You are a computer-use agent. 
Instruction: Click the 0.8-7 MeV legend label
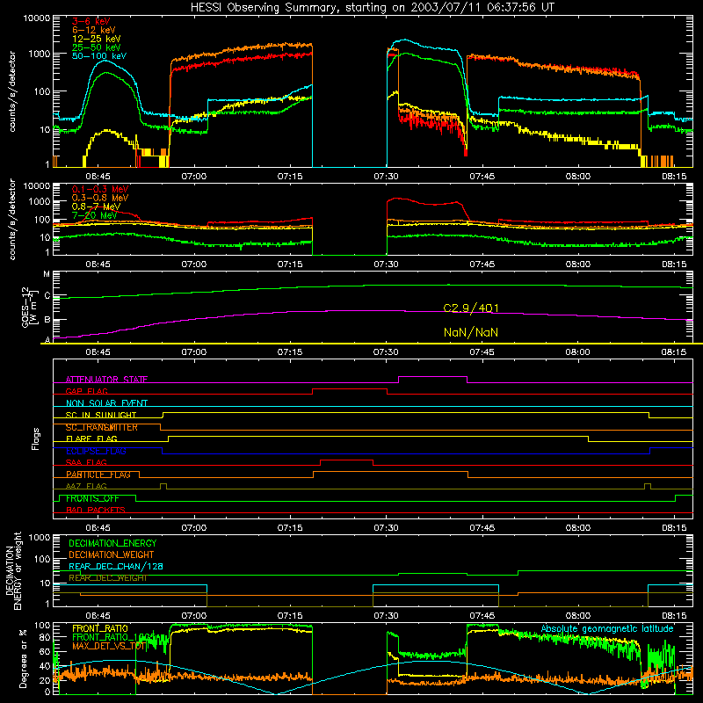96,207
